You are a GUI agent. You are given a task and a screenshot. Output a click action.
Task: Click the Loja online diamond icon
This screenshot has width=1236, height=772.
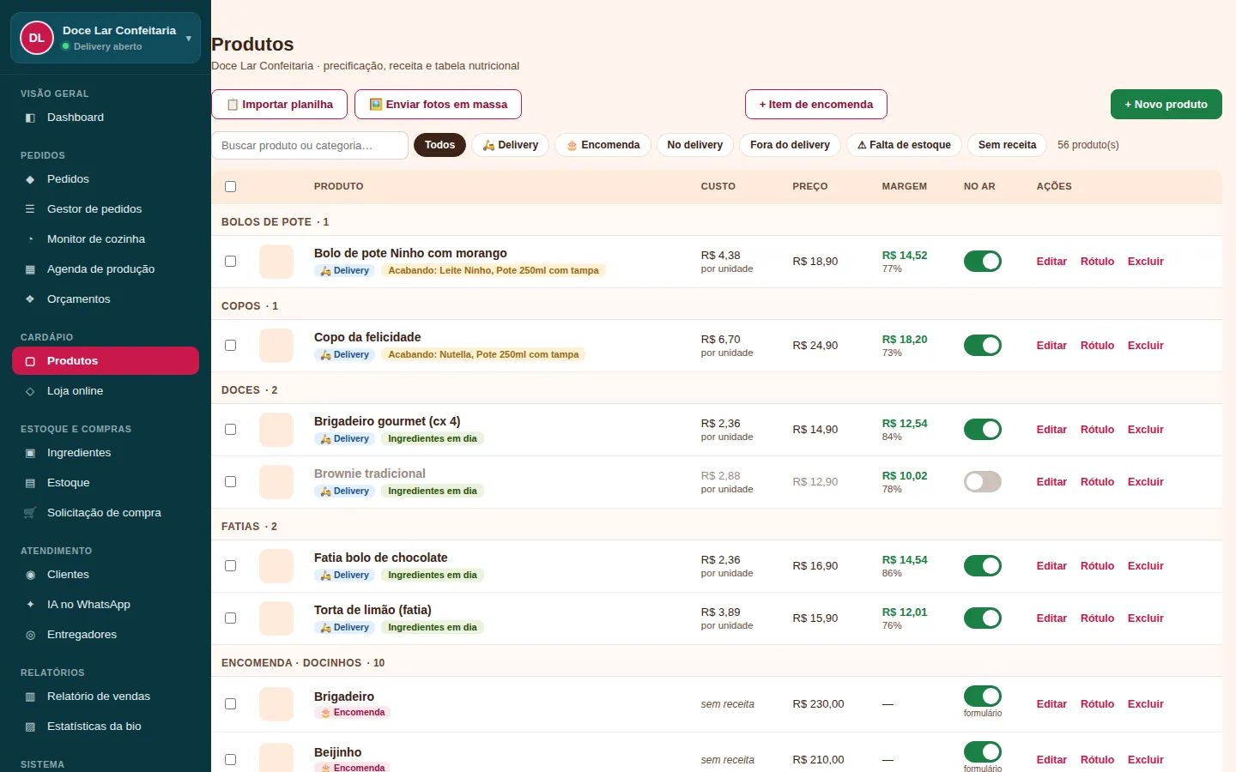coord(30,391)
